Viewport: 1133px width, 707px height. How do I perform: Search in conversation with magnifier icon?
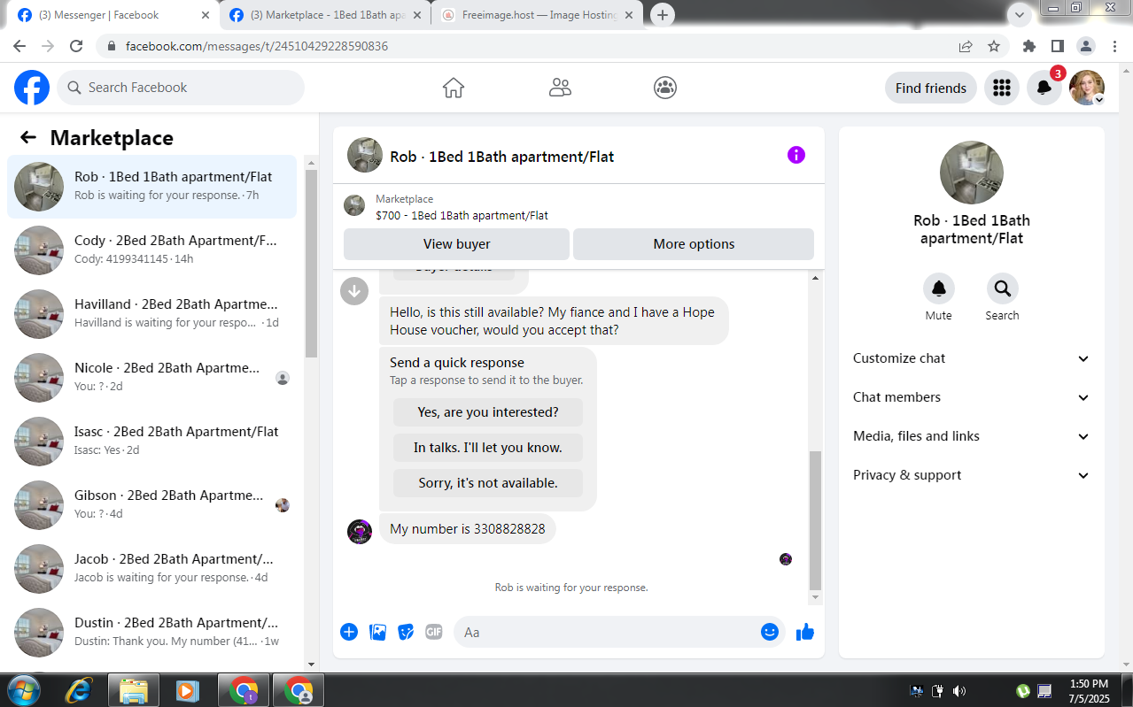click(x=1002, y=288)
